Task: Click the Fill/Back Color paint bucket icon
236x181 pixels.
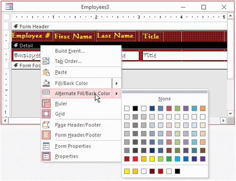Action: click(x=46, y=83)
